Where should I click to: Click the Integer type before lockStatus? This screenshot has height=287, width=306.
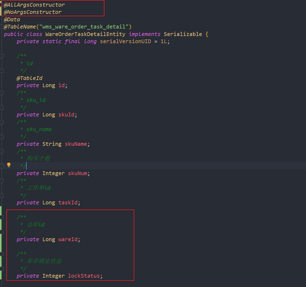[x=54, y=276]
